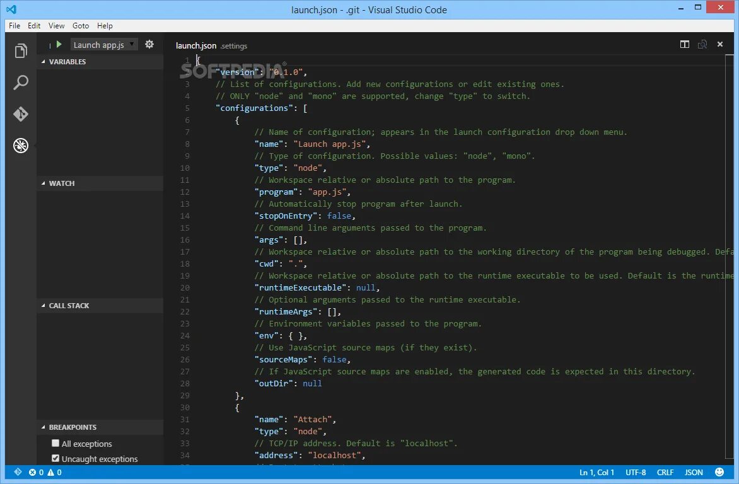Screen dimensions: 739x484
Task: Click the "sourceMaps" key on line 26
Action: pyautogui.click(x=284, y=360)
